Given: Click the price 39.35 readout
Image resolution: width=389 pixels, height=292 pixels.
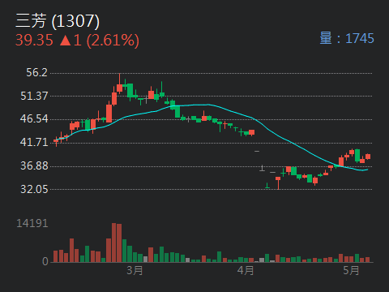Looking at the screenshot, I should [x=34, y=41].
